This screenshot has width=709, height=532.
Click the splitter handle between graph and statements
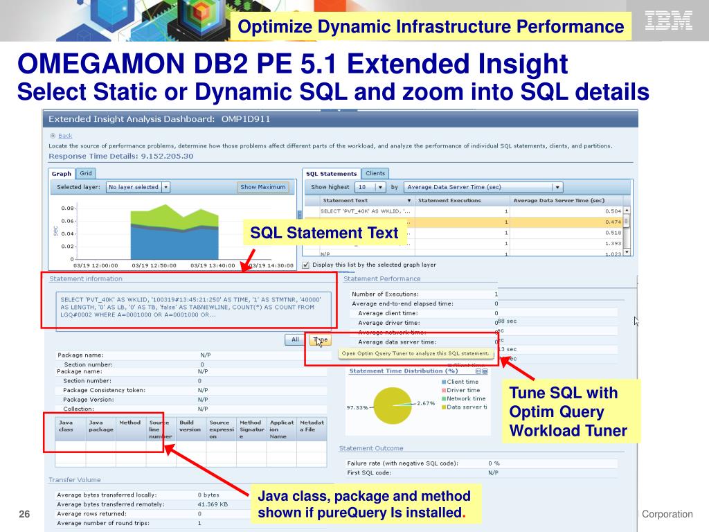click(299, 215)
